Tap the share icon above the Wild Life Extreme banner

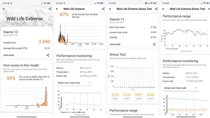[x=50, y=9]
